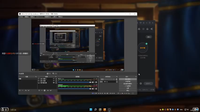Screen dimensions: 200x112
Task: Click the skin/shirt icon in the side app title bar
Action: point(140,23)
